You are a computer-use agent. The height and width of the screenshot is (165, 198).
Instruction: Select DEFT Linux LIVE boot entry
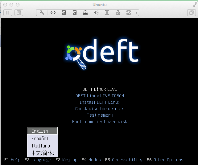tap(100, 89)
